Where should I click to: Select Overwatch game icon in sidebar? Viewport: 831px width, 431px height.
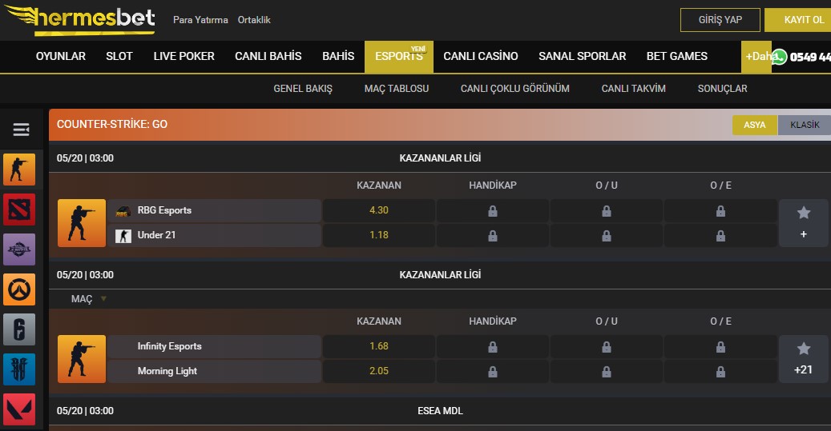[19, 289]
